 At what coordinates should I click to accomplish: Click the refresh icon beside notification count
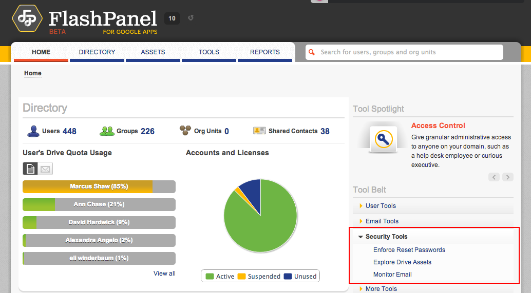[191, 18]
